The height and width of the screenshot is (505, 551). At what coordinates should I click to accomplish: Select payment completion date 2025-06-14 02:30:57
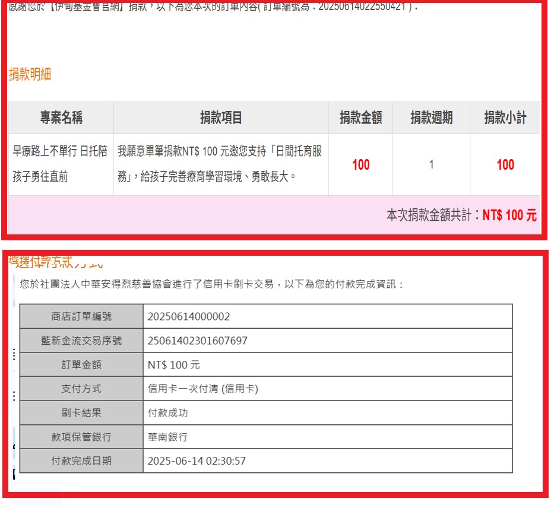(x=197, y=460)
